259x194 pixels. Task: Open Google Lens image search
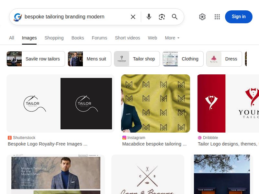coord(162,17)
